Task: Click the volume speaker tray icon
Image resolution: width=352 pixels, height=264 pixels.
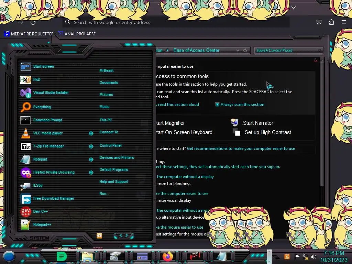Action: (x=314, y=256)
